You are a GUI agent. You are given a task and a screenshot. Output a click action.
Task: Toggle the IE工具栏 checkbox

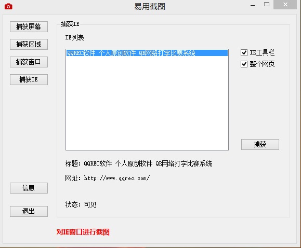244,52
